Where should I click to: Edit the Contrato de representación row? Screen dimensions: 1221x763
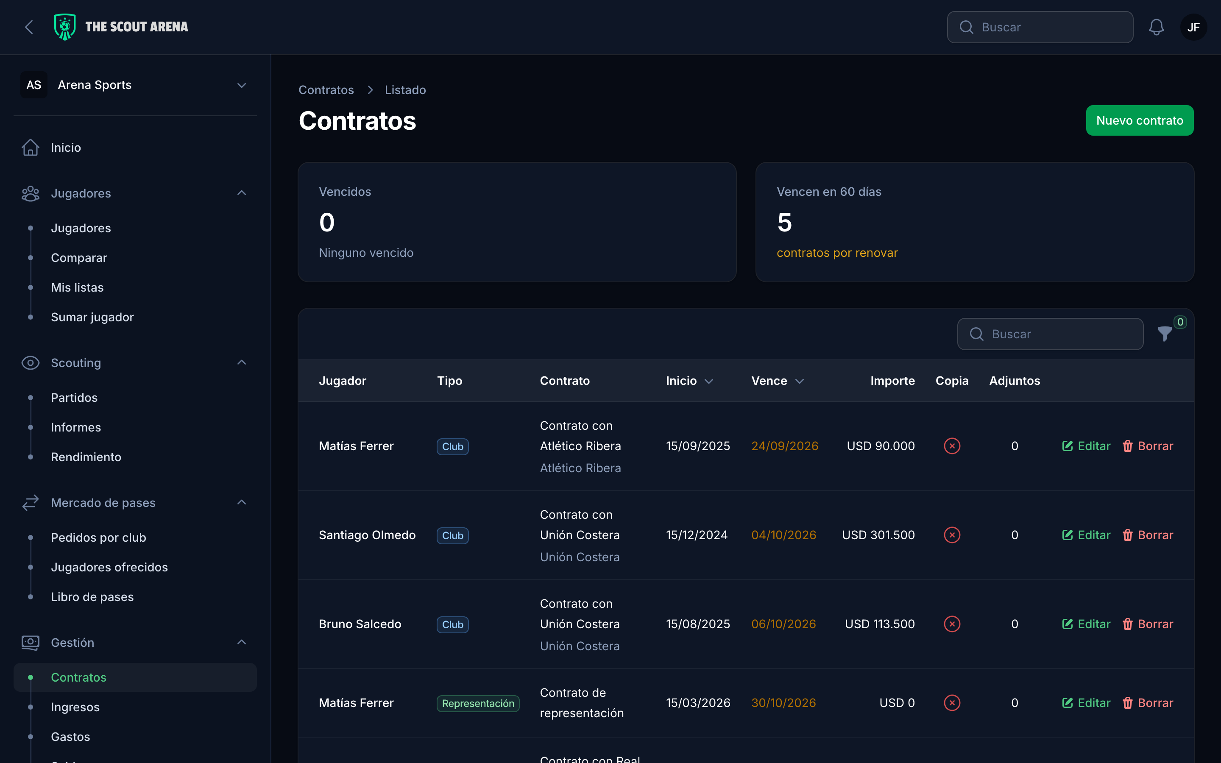coord(1086,703)
